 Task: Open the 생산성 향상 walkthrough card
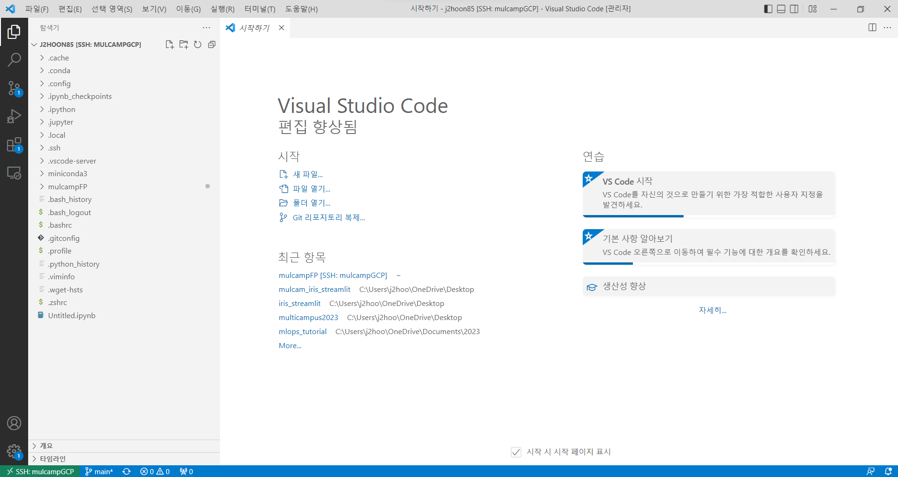click(x=708, y=286)
